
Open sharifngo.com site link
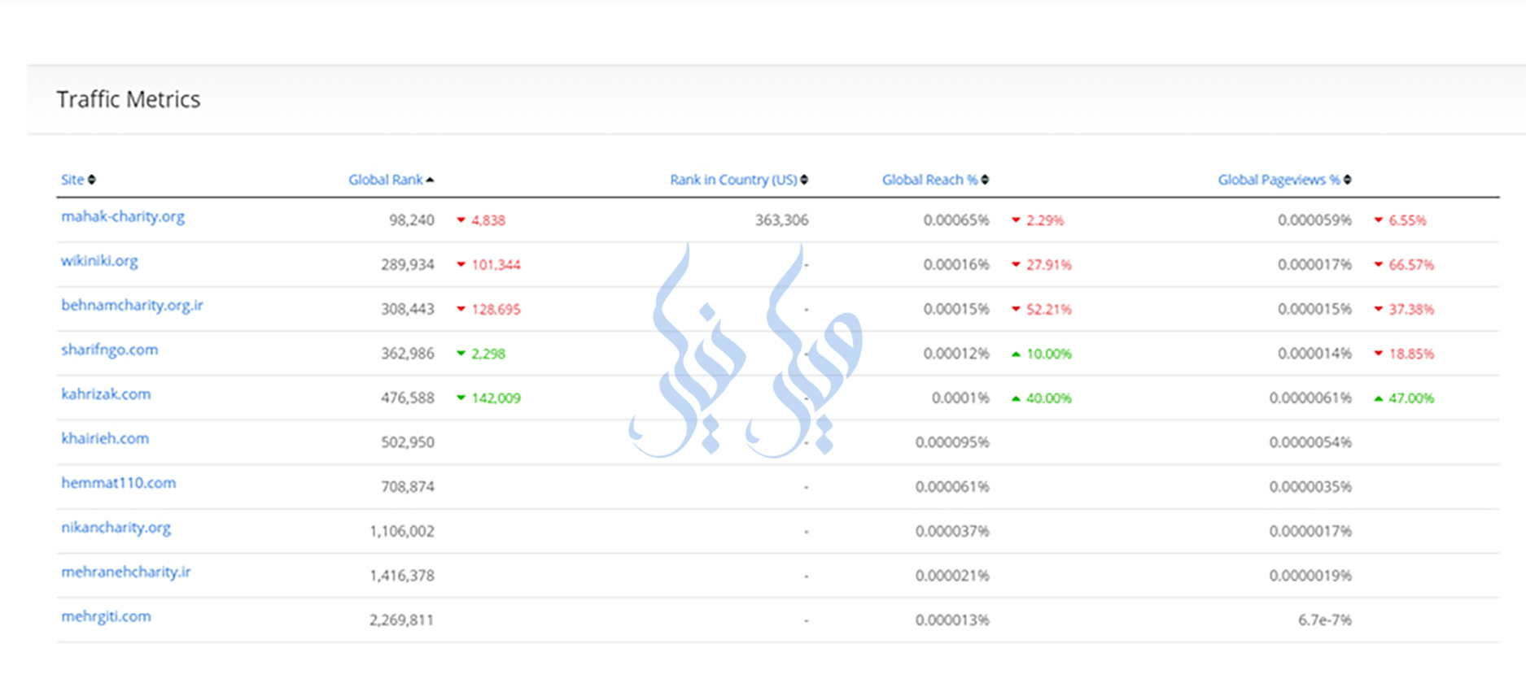(110, 350)
